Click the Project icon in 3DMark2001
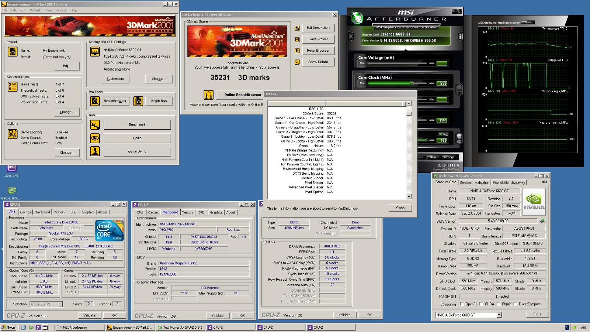590x332 pixels. click(13, 51)
